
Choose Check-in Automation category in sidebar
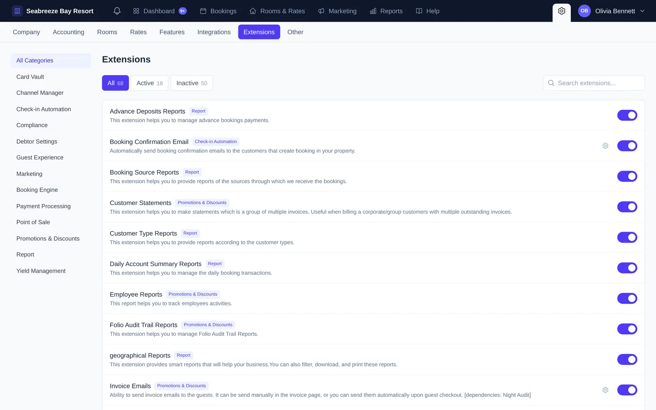[51, 109]
